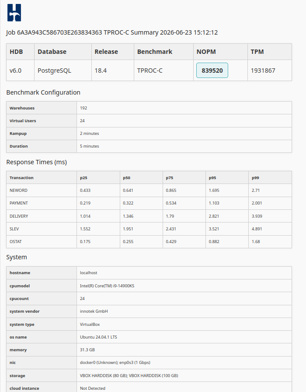This screenshot has height=392, width=306.
Task: Click PAYMENT p95 value 1.103
Action: click(x=214, y=203)
